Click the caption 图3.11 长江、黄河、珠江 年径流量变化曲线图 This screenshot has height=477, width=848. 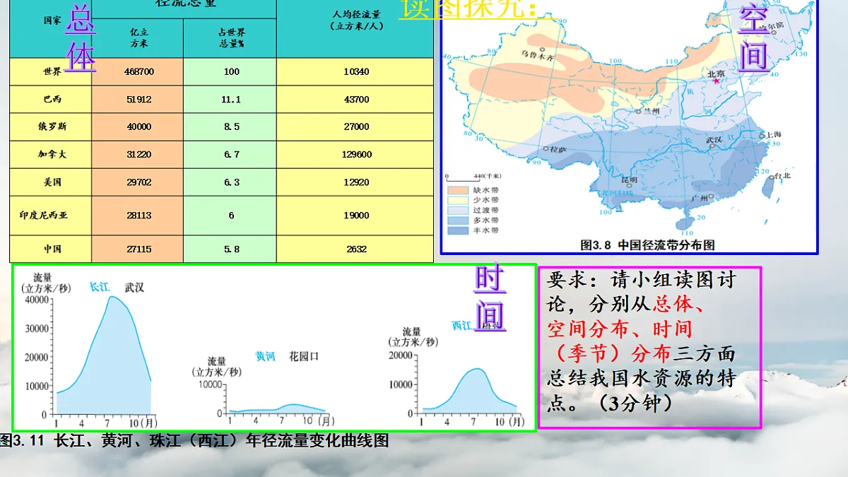click(195, 441)
